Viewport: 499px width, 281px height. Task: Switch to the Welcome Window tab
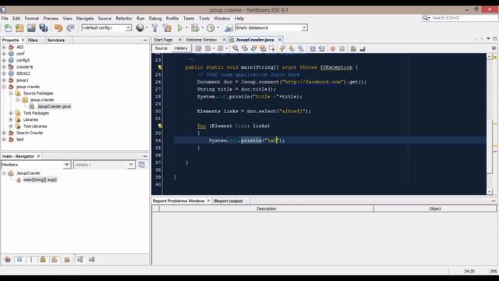coord(201,40)
